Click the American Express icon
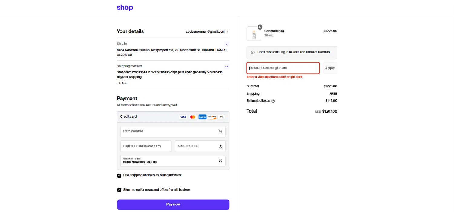The height and width of the screenshot is (212, 454). [202, 117]
